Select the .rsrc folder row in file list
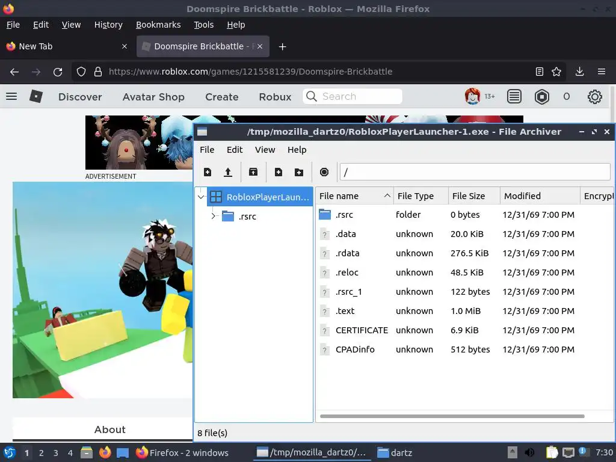 (x=464, y=215)
